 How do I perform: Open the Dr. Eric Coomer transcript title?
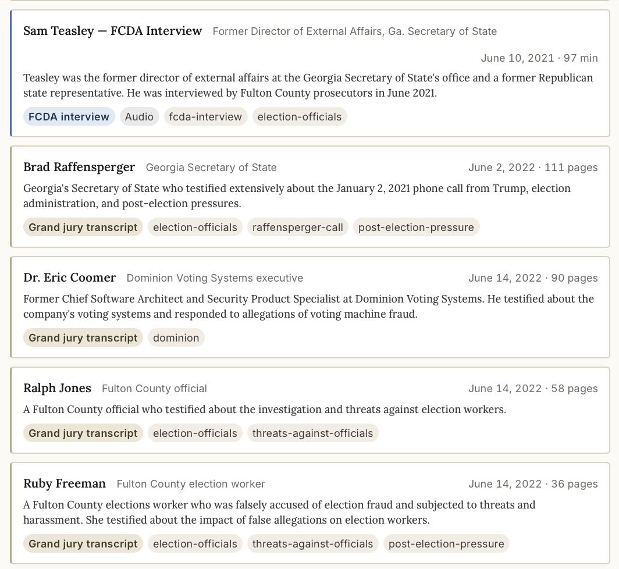69,278
